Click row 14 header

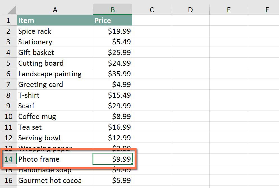pos(8,159)
